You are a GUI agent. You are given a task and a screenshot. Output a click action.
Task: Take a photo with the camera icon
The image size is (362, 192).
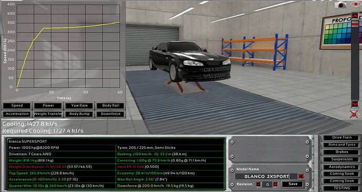tap(341, 5)
